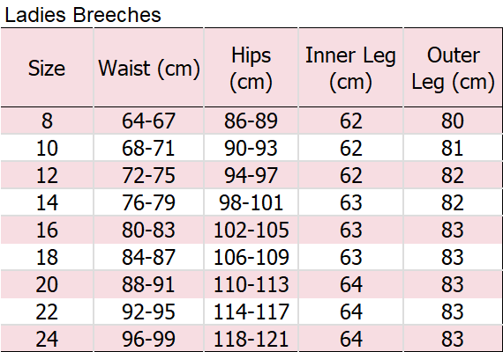The image size is (503, 352).
Task: Click the waist value 64-67
Action: point(148,121)
